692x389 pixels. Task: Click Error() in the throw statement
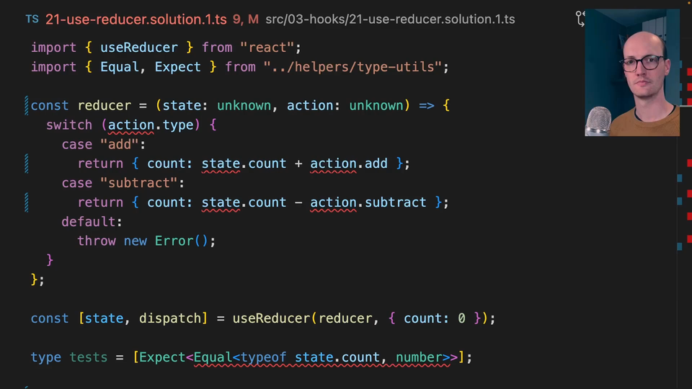(185, 241)
